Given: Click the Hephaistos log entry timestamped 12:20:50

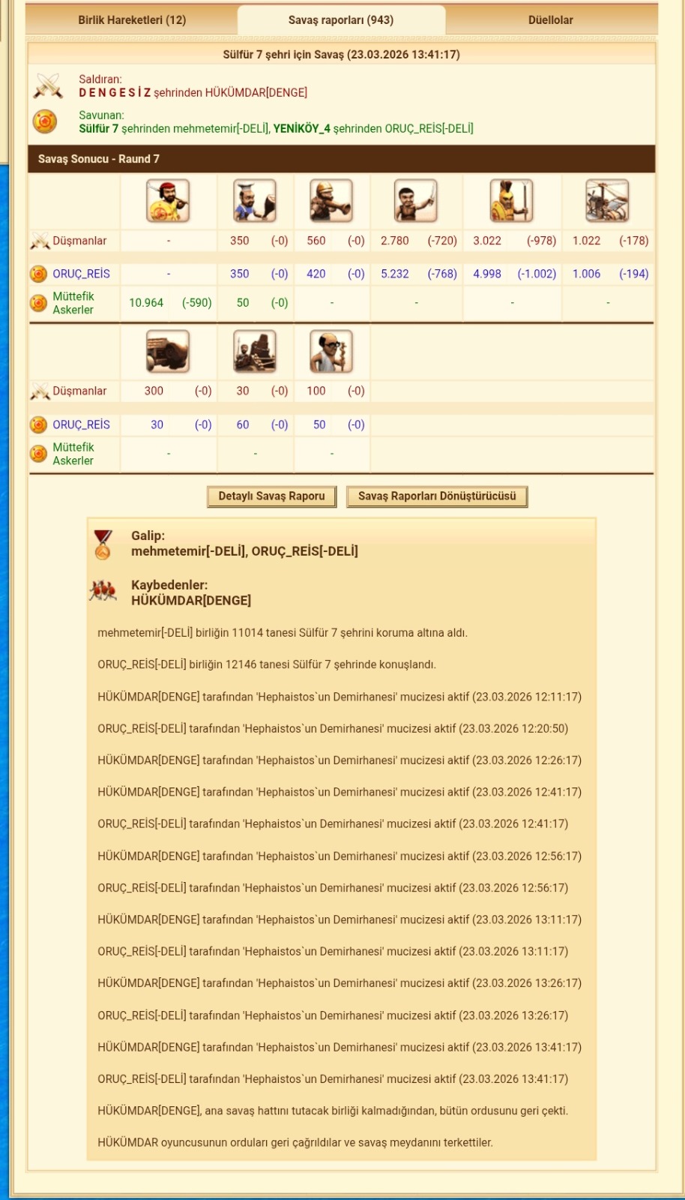Looking at the screenshot, I should (333, 728).
